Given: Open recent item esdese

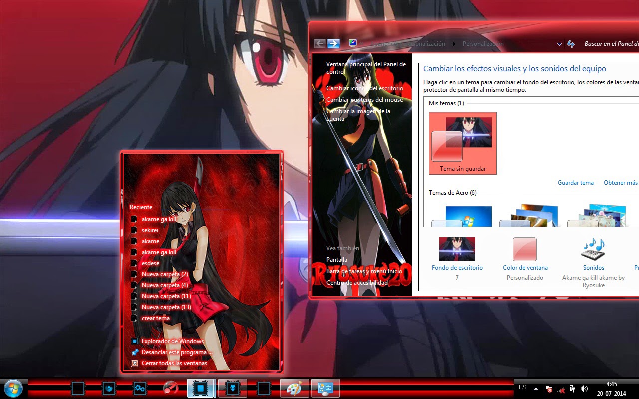Looking at the screenshot, I should (x=150, y=263).
